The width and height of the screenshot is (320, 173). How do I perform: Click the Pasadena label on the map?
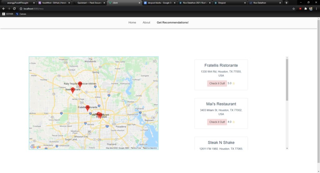tap(121, 127)
